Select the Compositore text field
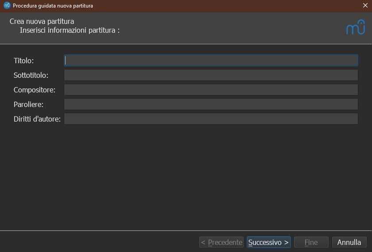Viewport: 372px width, 252px height. pos(211,90)
